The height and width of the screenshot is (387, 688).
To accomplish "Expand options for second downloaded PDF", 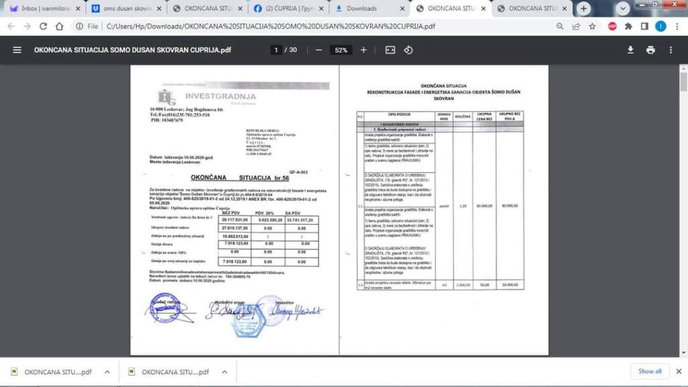I will coord(224,372).
